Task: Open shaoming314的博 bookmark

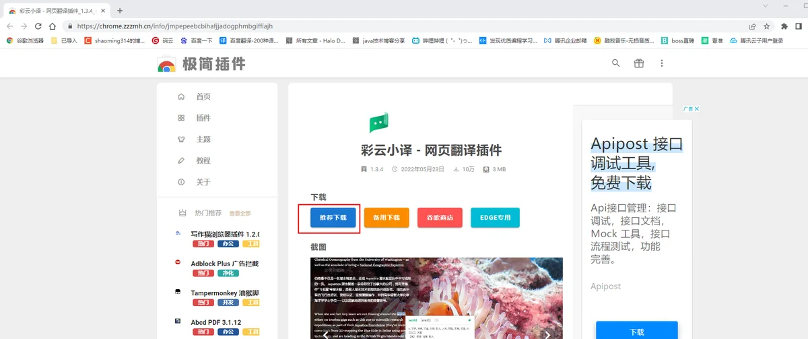Action: [x=115, y=40]
